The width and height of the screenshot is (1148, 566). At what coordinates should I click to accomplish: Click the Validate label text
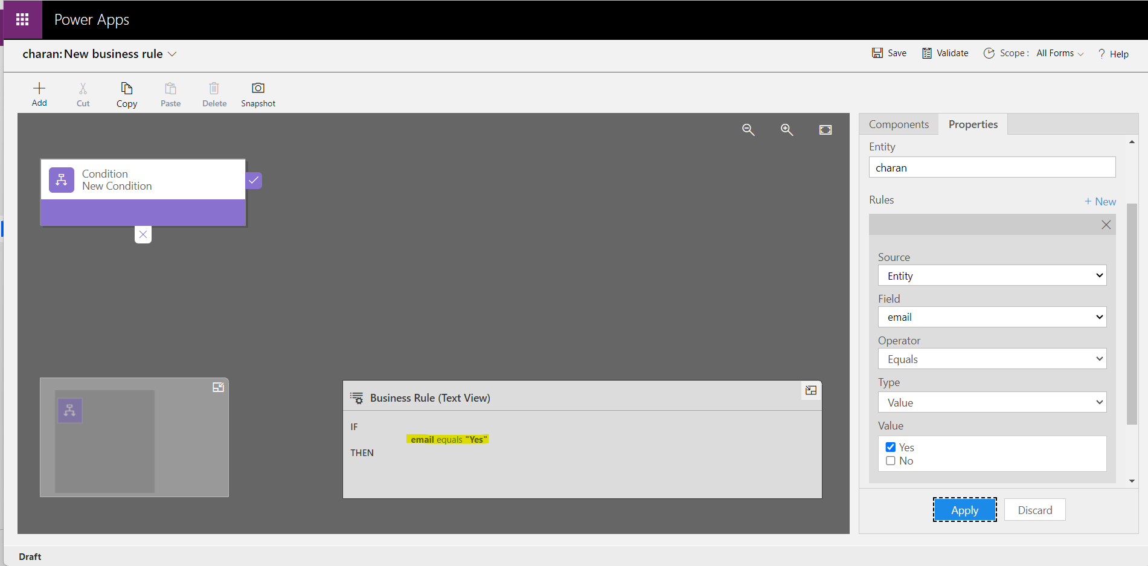(x=952, y=53)
